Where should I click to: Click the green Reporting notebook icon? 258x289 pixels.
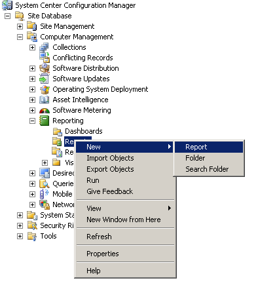pyautogui.click(x=45, y=121)
